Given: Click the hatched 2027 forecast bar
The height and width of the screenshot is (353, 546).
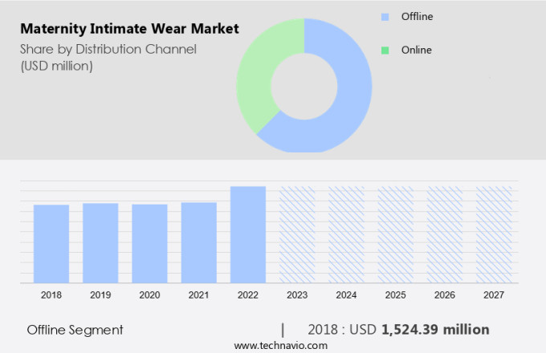Looking at the screenshot, I should pos(494,234).
